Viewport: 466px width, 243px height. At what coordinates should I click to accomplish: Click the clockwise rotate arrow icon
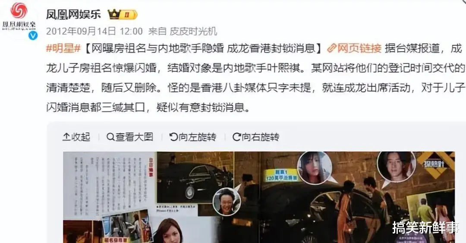(236, 137)
